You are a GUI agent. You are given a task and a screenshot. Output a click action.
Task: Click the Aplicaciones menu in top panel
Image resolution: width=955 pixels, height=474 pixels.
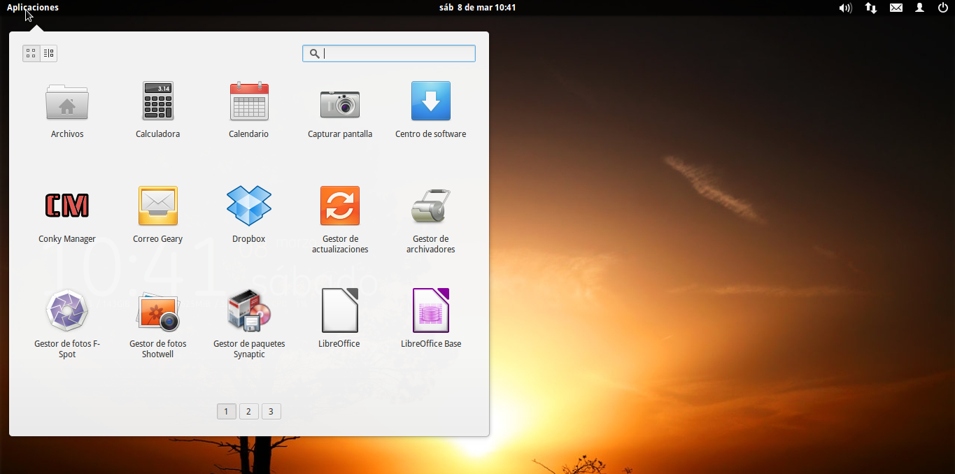click(x=33, y=8)
